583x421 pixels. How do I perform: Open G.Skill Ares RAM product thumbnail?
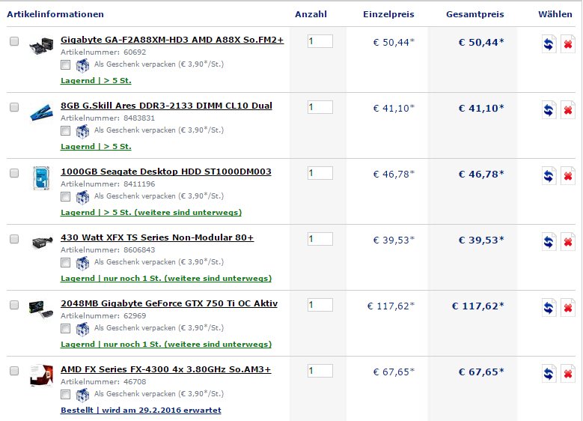pyautogui.click(x=41, y=112)
